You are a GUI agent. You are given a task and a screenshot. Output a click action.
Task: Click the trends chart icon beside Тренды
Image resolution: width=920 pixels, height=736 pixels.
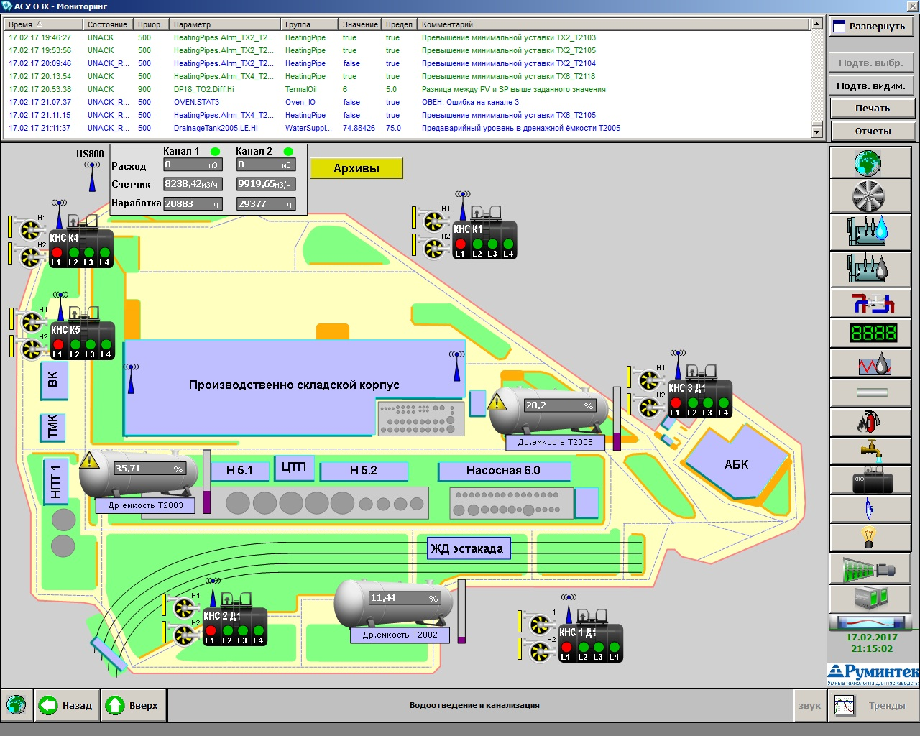coord(845,705)
